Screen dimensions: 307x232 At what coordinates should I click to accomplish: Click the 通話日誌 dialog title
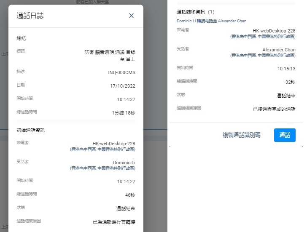click(x=30, y=16)
